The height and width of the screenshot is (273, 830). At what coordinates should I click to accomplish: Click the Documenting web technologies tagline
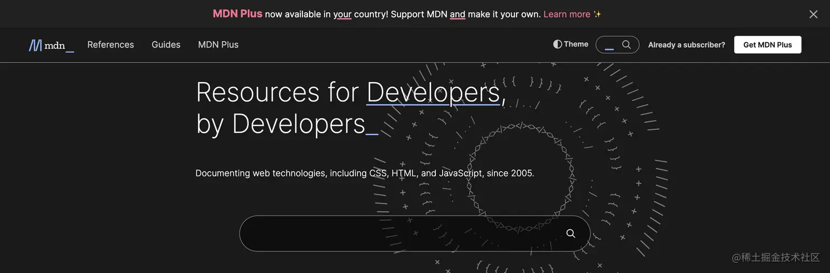[364, 173]
